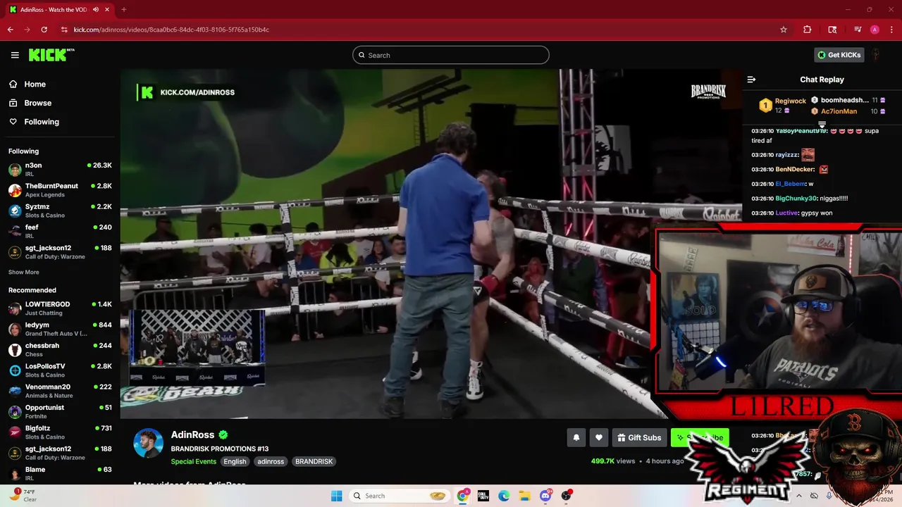
Task: Open Venomman20 recommended channel
Action: 60,391
